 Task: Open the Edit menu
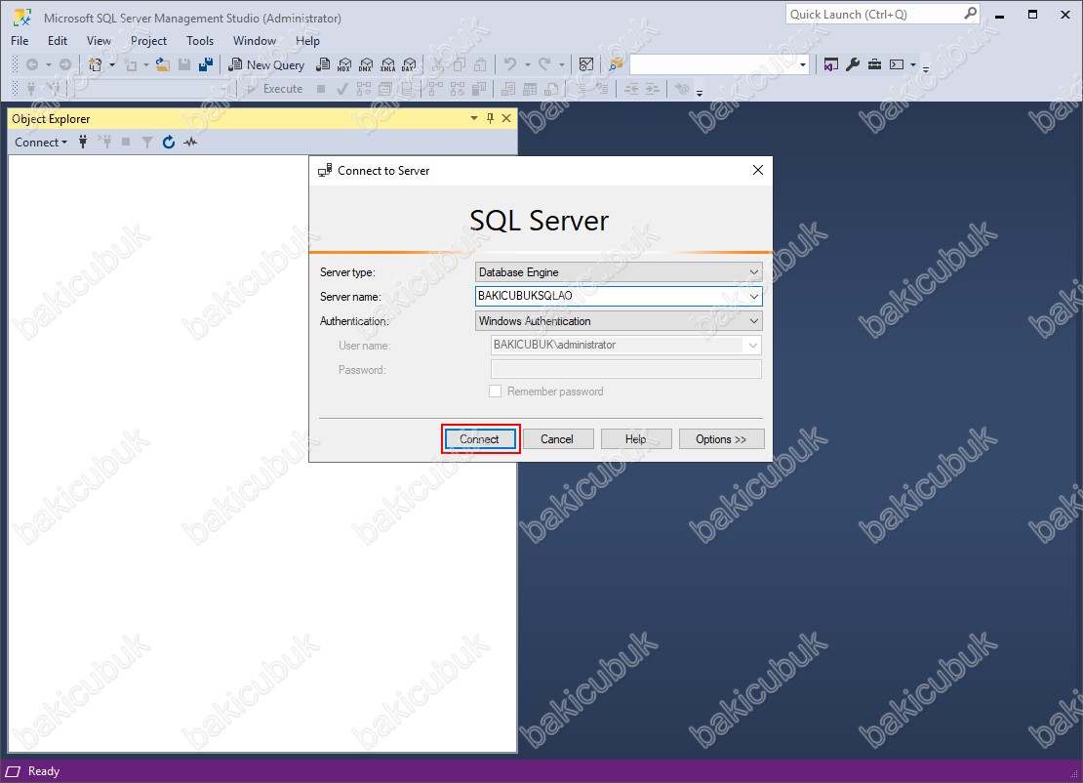click(x=58, y=41)
